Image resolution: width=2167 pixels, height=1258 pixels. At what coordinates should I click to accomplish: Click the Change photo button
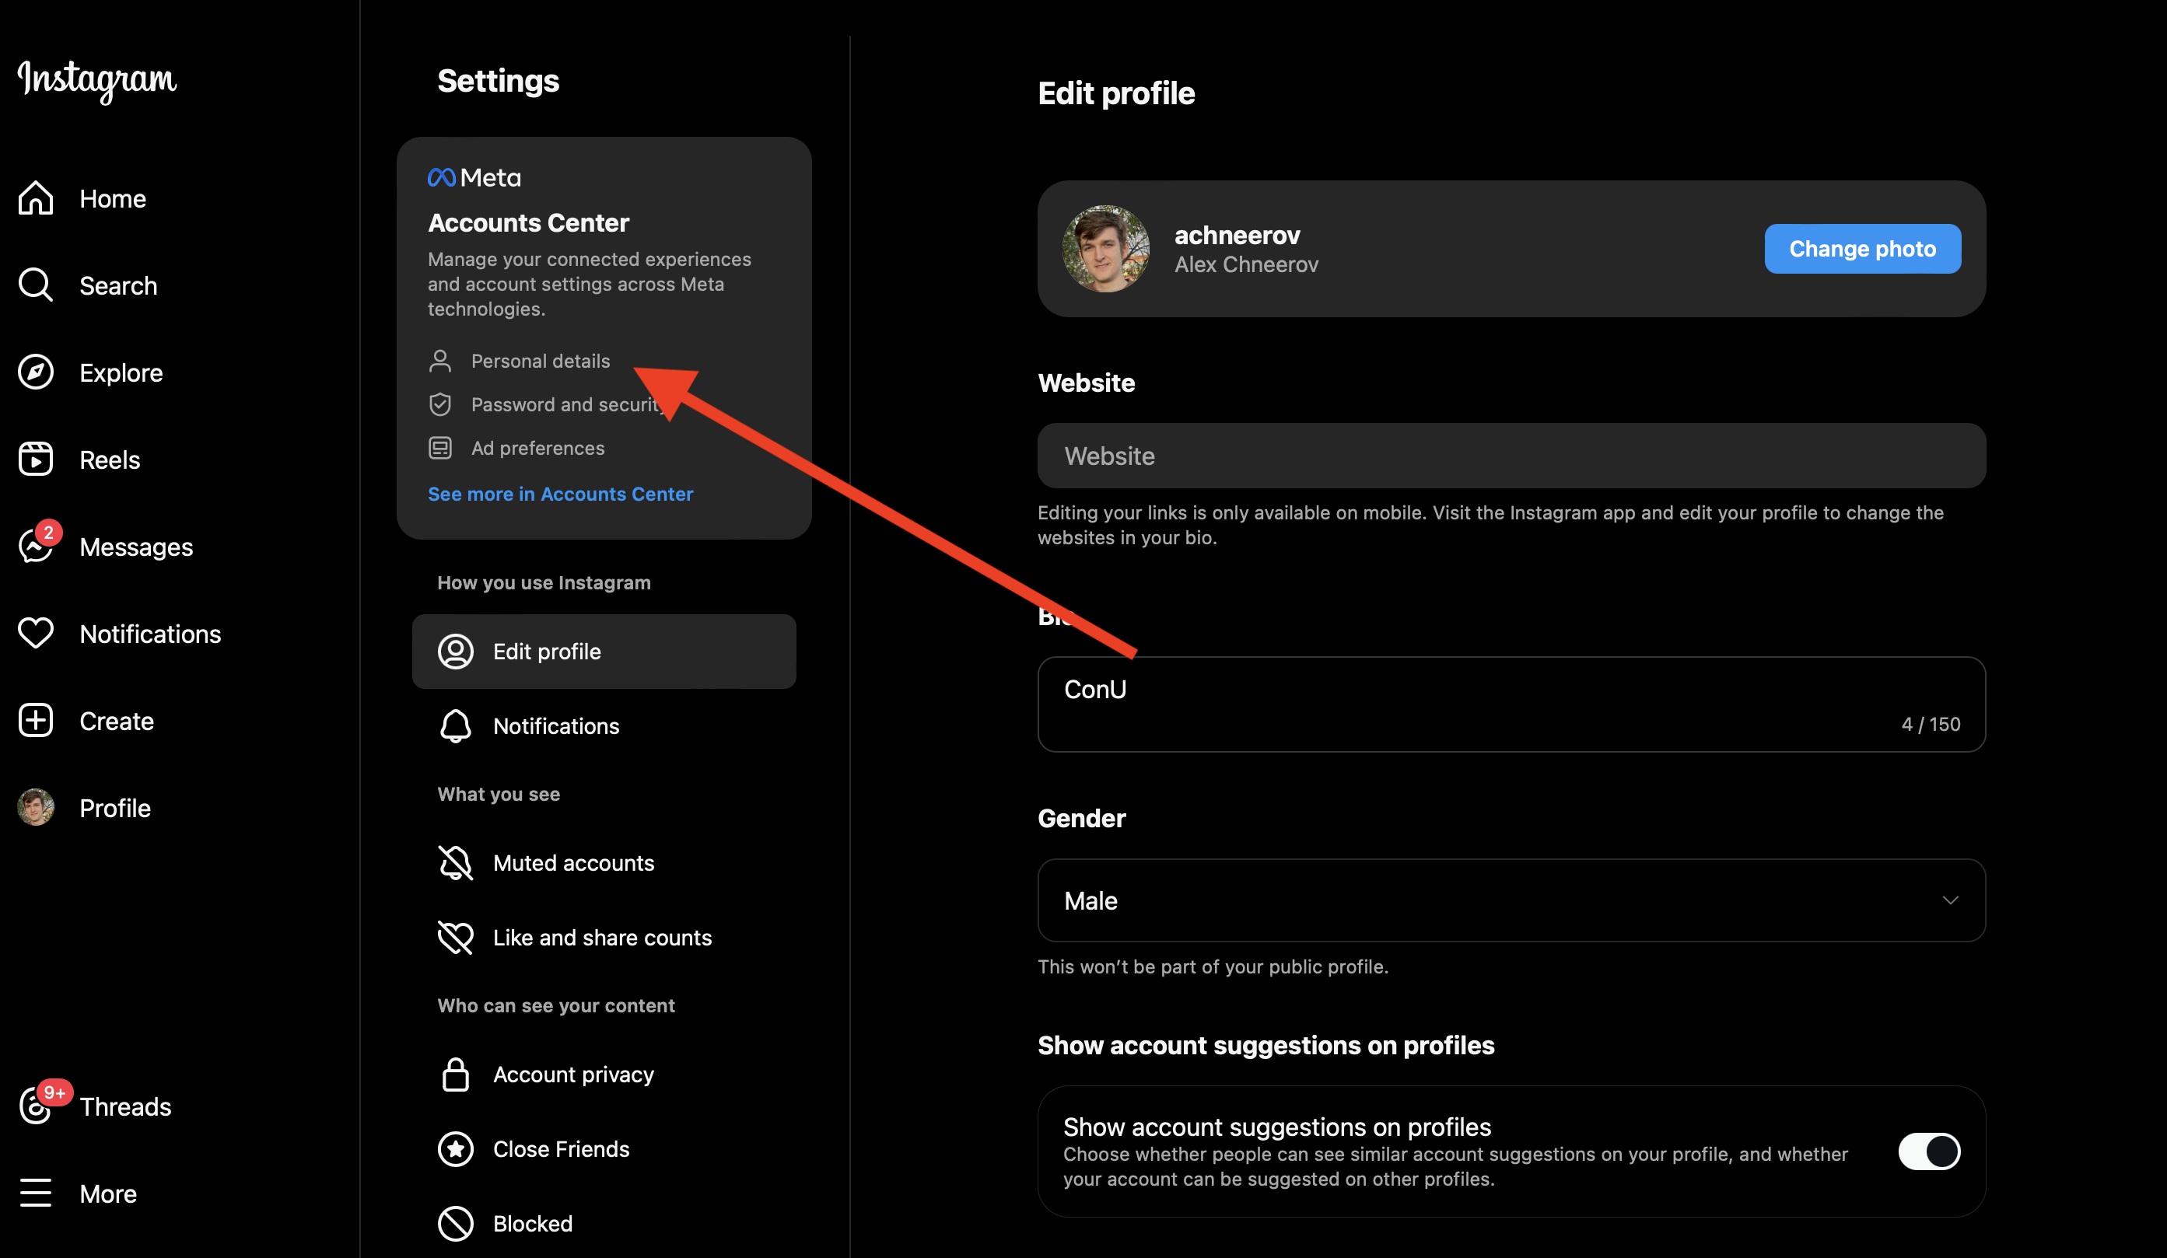pos(1862,248)
